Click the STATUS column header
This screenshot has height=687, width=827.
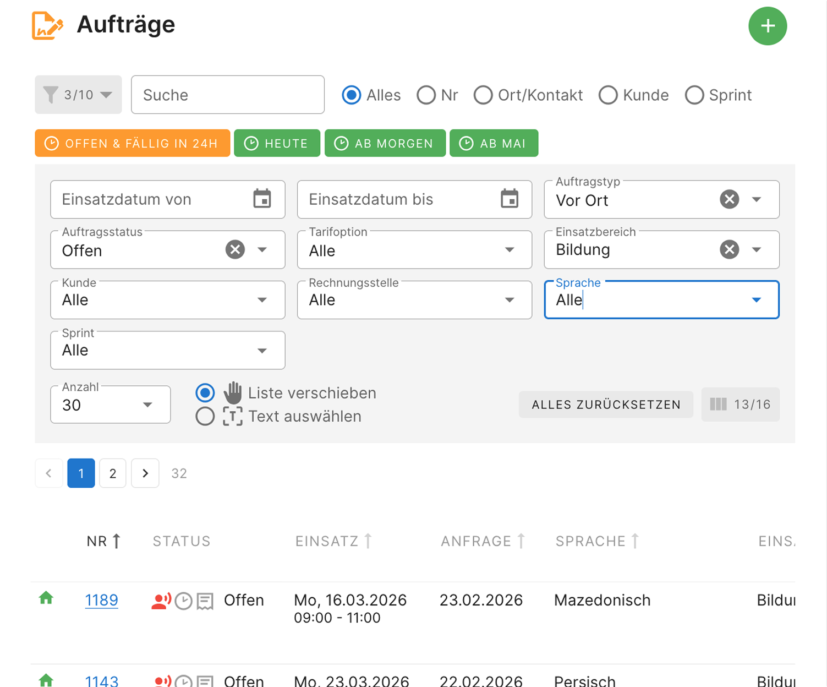coord(182,541)
